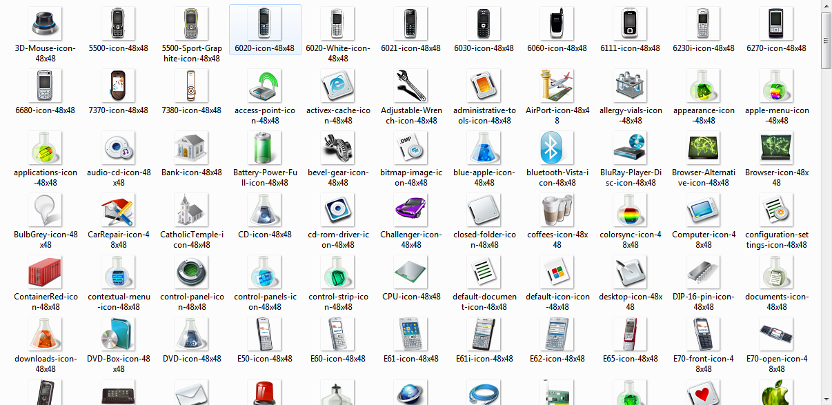Select the closed-folder-icon-48x48 file

pyautogui.click(x=484, y=210)
